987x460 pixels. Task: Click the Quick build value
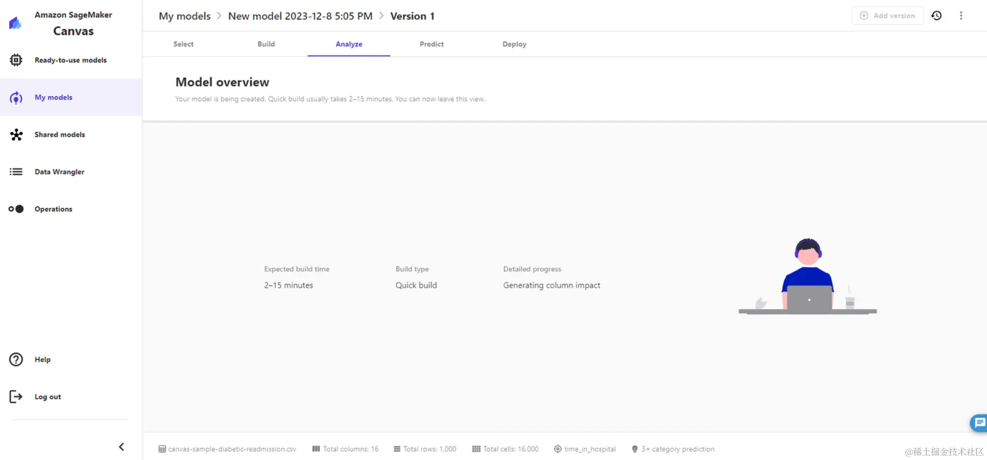(416, 285)
